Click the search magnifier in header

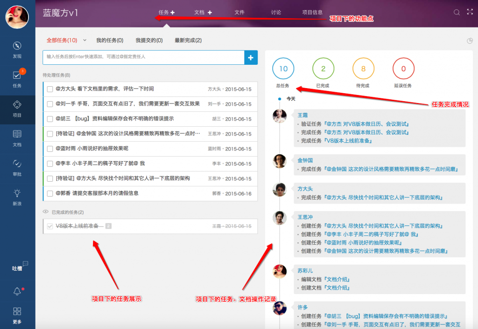457,12
